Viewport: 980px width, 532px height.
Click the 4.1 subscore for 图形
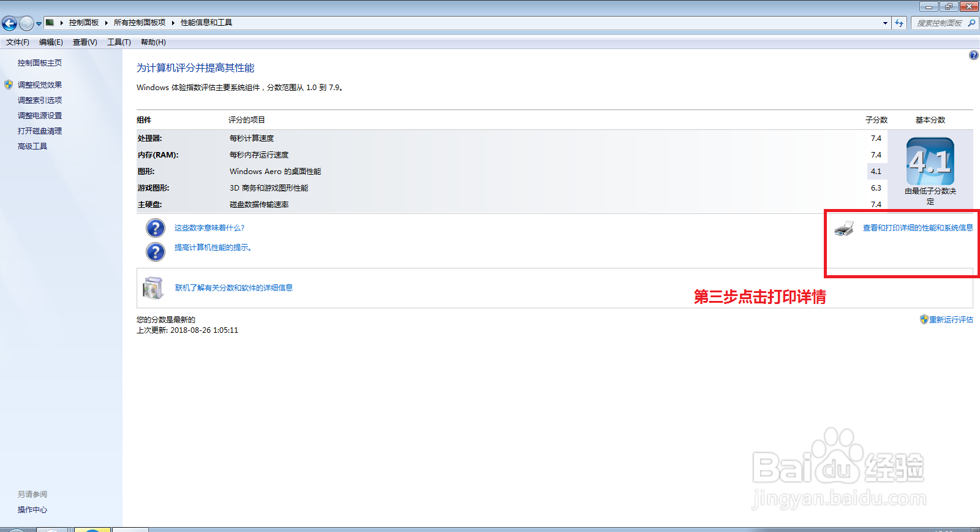[876, 172]
